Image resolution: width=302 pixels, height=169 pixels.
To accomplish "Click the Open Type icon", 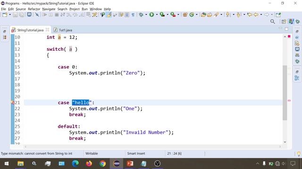I will click(203, 15).
